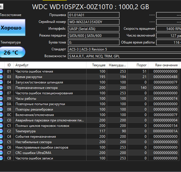Click the status orb for C2 Температура row
Screen dimensions: 181x172
point(1,131)
